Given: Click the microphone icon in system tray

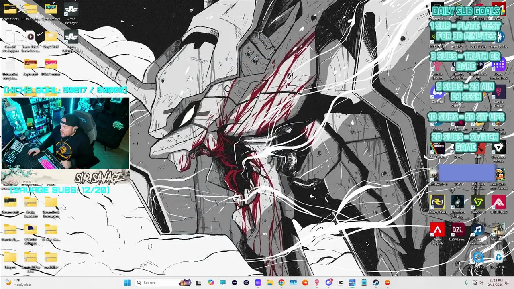Looking at the screenshot, I should tap(466, 283).
